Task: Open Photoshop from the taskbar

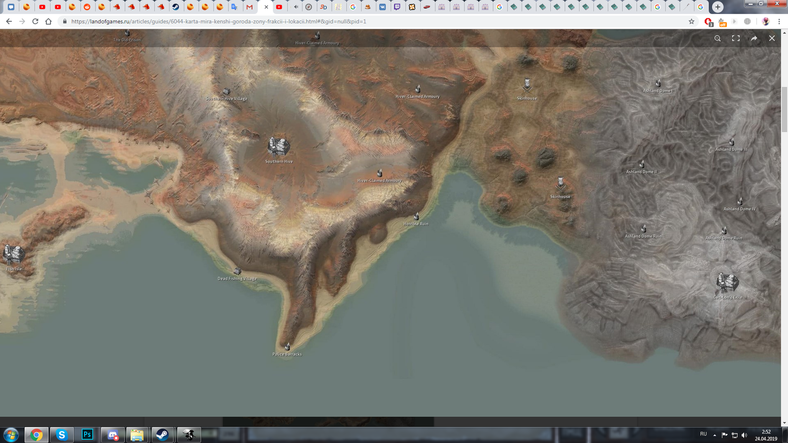Action: (87, 435)
